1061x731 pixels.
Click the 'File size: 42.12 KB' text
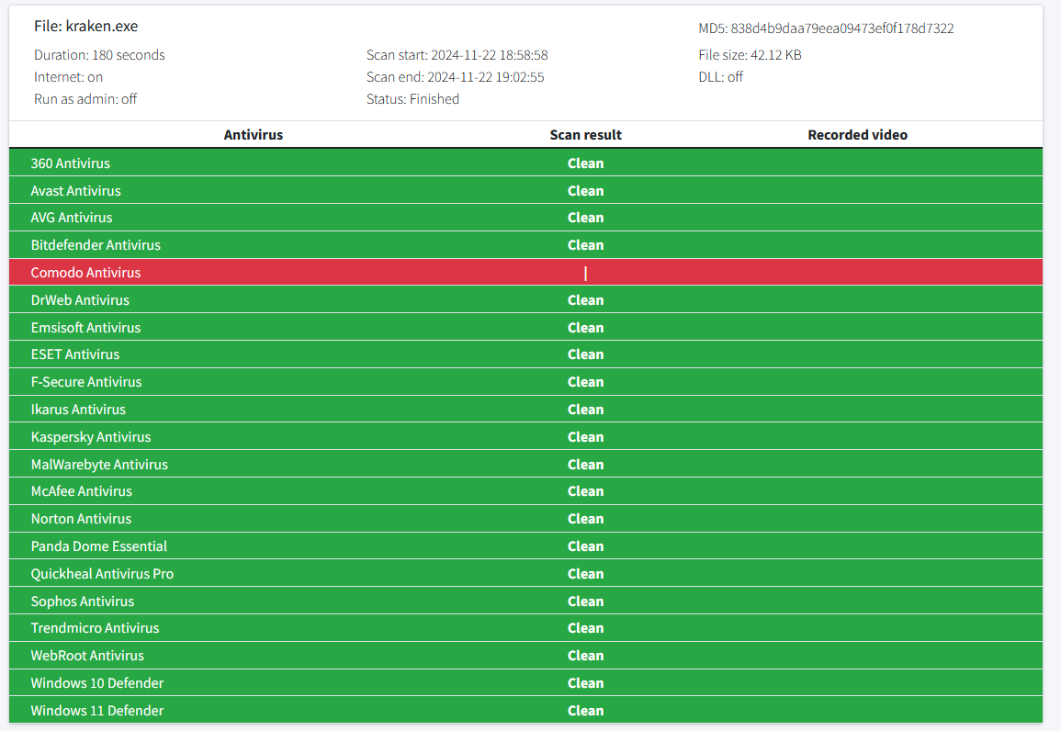tap(750, 55)
